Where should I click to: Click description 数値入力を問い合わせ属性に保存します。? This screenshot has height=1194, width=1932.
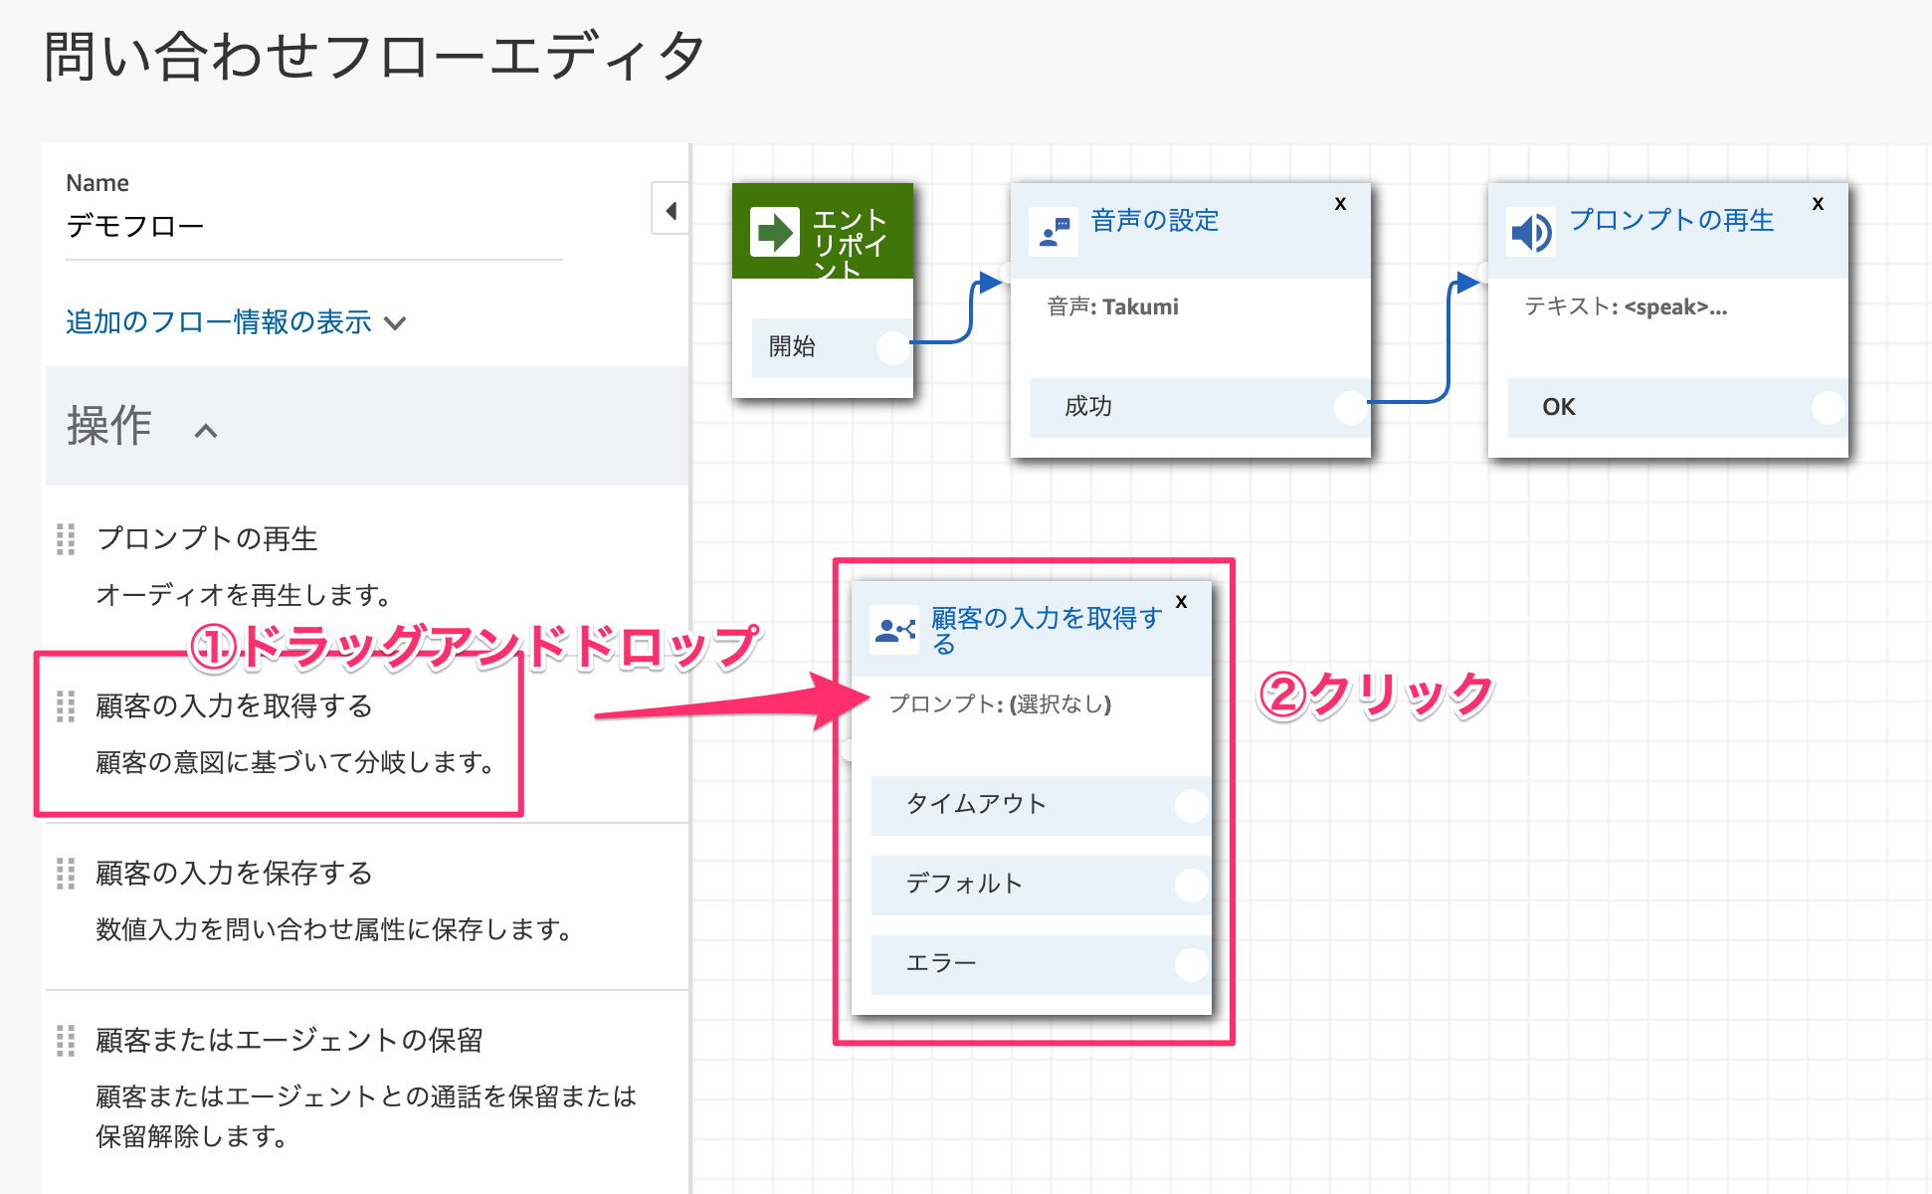(x=334, y=929)
